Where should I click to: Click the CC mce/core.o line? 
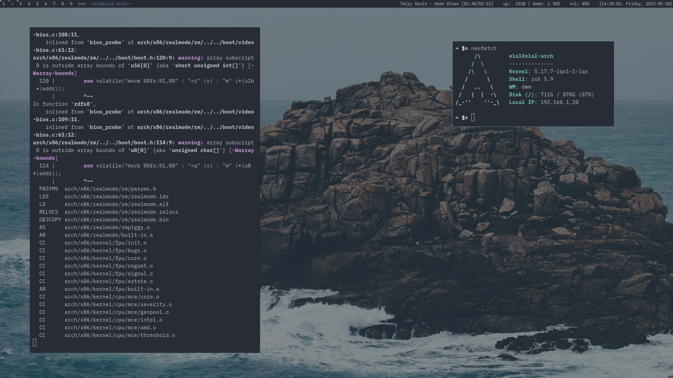99,297
